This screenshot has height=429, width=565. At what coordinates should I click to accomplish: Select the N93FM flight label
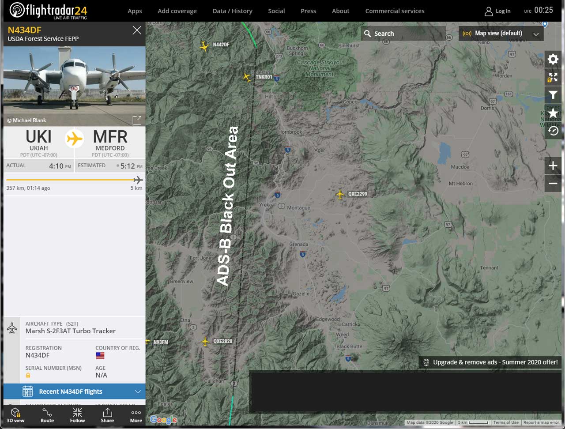click(161, 342)
